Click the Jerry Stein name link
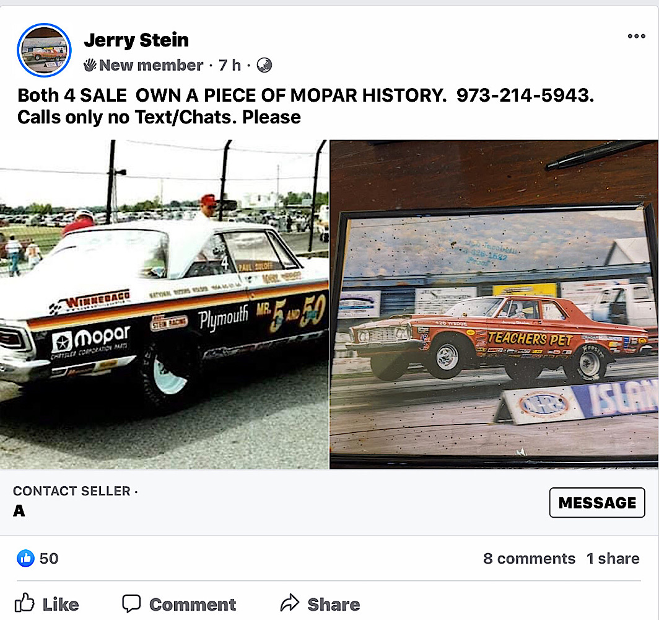The width and height of the screenshot is (659, 620). 136,40
